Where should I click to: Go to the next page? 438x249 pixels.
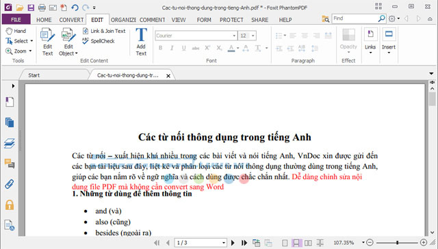tap(233, 243)
